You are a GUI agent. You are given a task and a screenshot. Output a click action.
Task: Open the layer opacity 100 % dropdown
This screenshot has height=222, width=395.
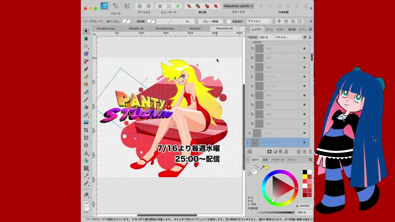[x=272, y=37]
